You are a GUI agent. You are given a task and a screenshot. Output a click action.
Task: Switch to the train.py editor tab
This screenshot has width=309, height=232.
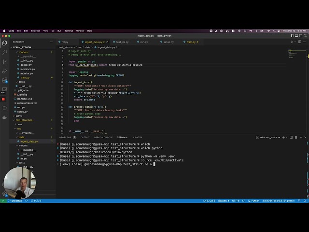192,42
